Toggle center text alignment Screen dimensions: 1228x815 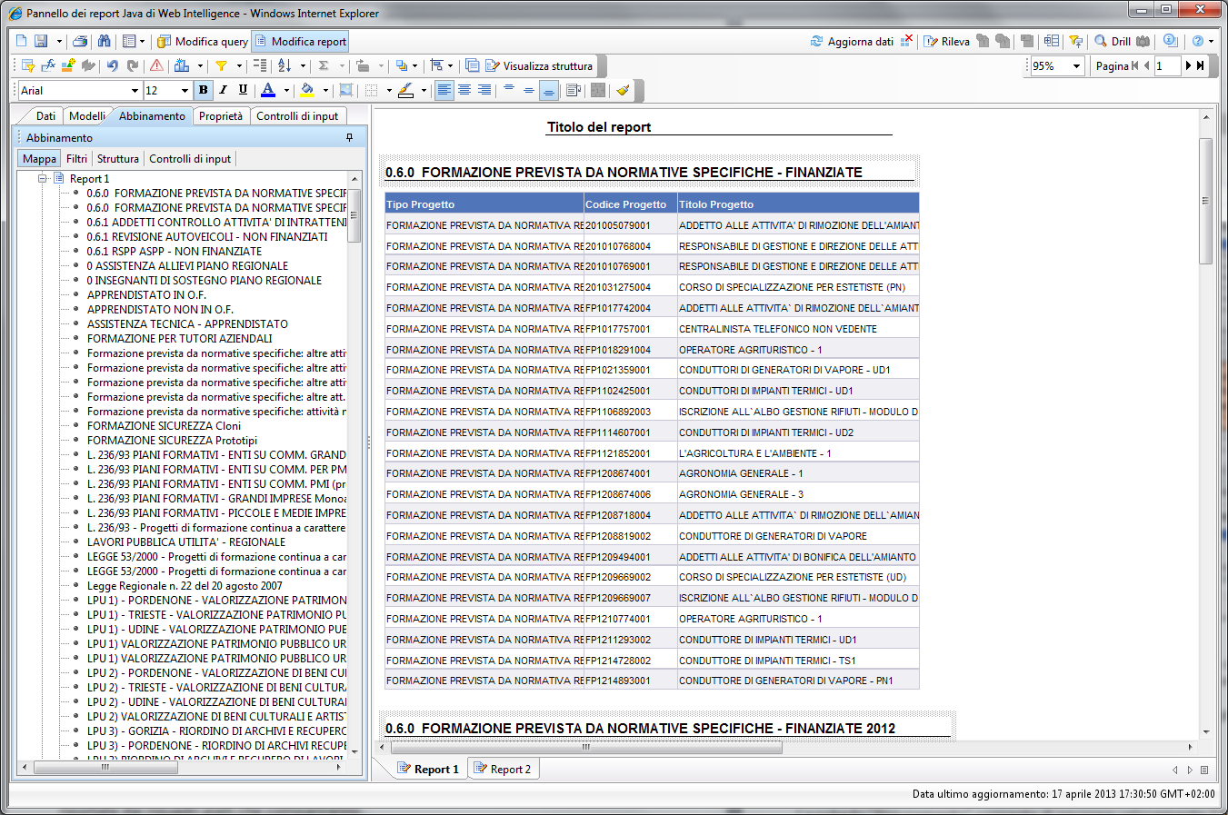[464, 90]
